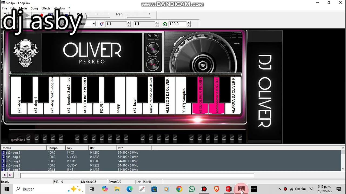Open volume control in system tray
The image size is (346, 194).
pyautogui.click(x=298, y=189)
